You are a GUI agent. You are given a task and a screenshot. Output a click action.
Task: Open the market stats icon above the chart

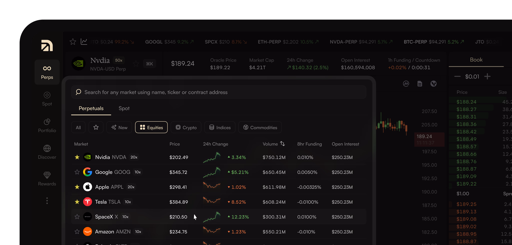pos(406,84)
